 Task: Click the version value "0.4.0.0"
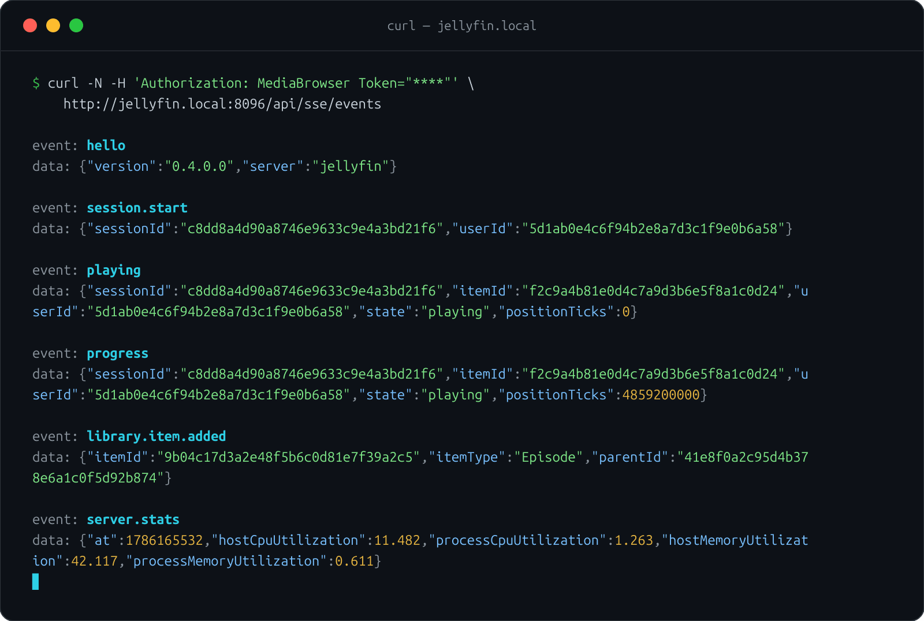pos(199,166)
